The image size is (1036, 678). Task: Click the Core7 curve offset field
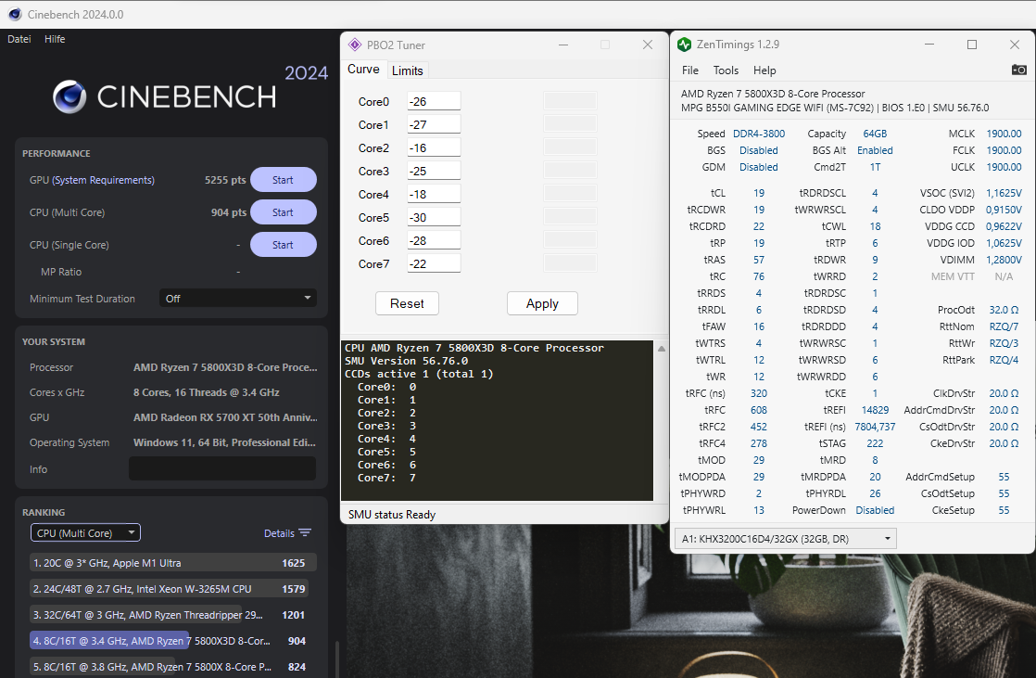point(434,263)
